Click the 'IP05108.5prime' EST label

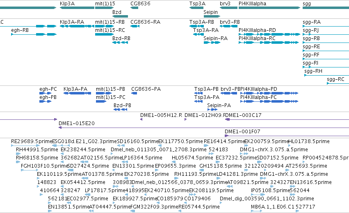pyautogui.click(x=271, y=191)
